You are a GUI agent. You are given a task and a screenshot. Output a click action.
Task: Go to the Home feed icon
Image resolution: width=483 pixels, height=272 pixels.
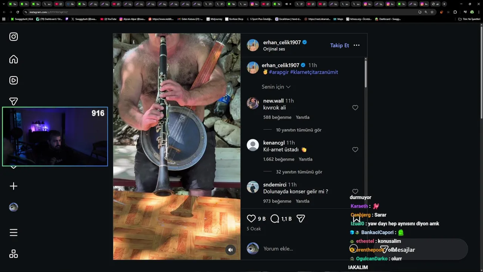coord(14,59)
